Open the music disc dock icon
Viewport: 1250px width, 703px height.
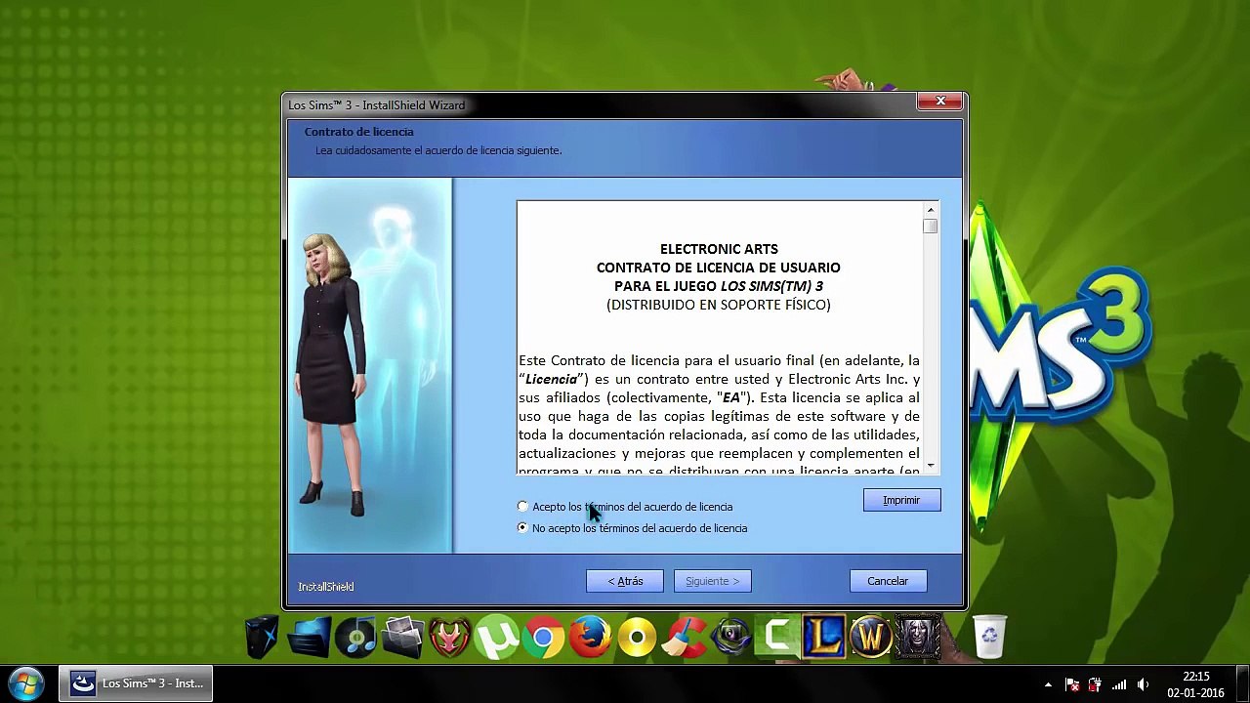355,639
